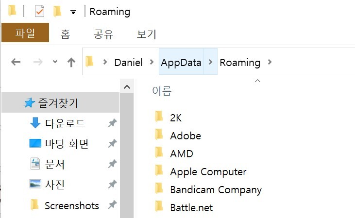Click the Screenshots folder icon in the sidebar

click(34, 204)
